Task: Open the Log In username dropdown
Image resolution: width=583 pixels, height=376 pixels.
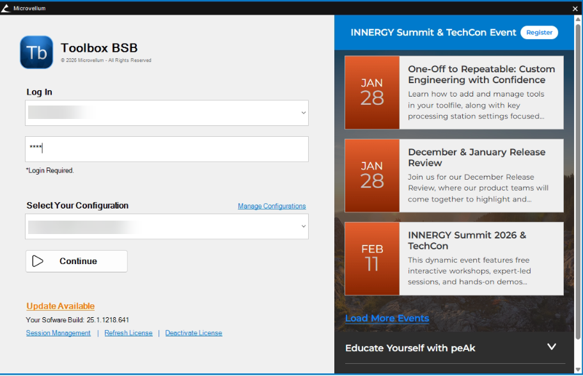Action: tap(304, 113)
